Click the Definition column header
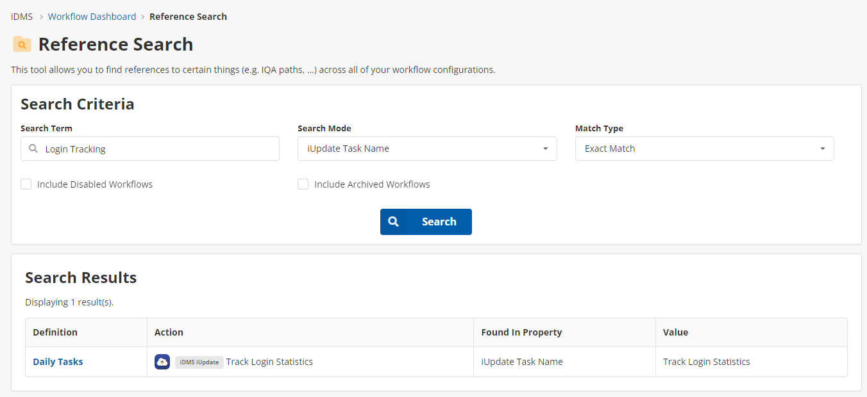This screenshot has height=397, width=867. [x=55, y=332]
